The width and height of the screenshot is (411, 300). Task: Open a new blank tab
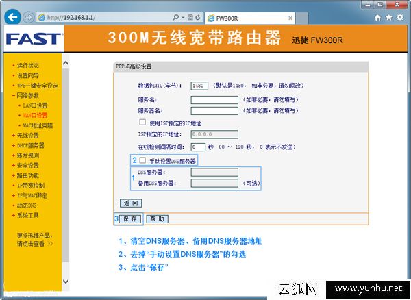(x=302, y=18)
